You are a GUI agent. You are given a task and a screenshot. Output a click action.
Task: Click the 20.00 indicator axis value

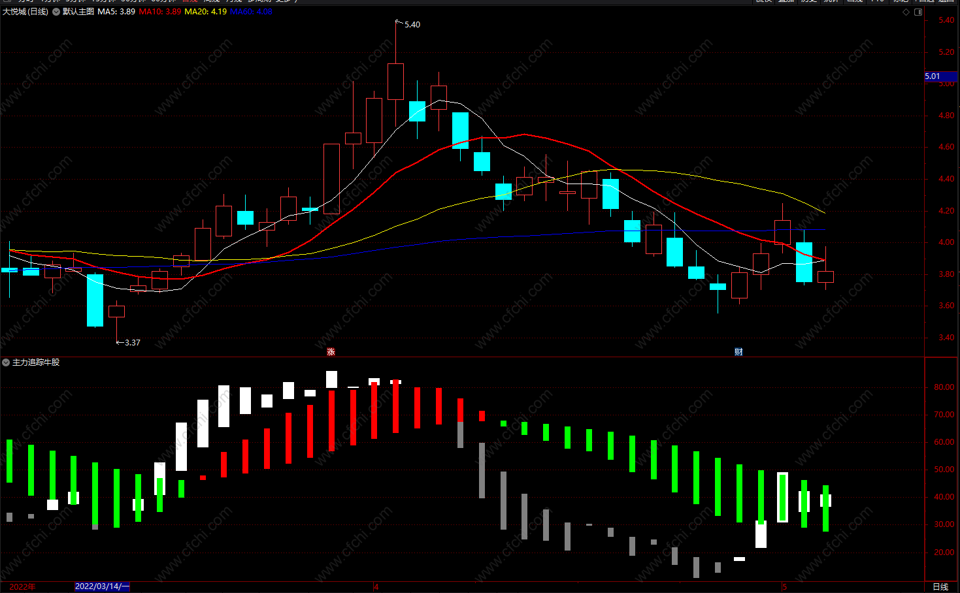point(944,553)
